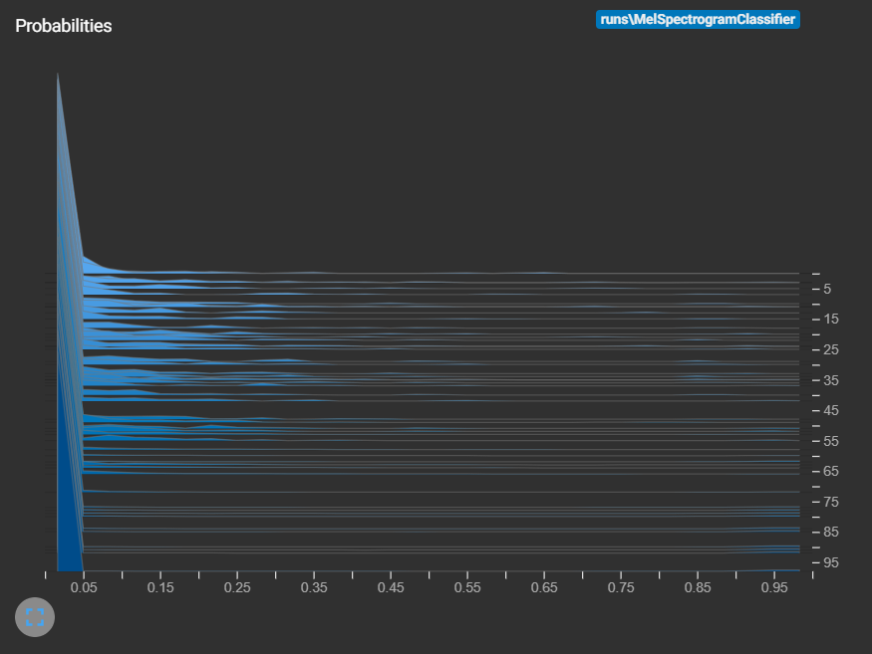
Task: Click the 0.25 x-axis tick label
Action: pos(237,588)
